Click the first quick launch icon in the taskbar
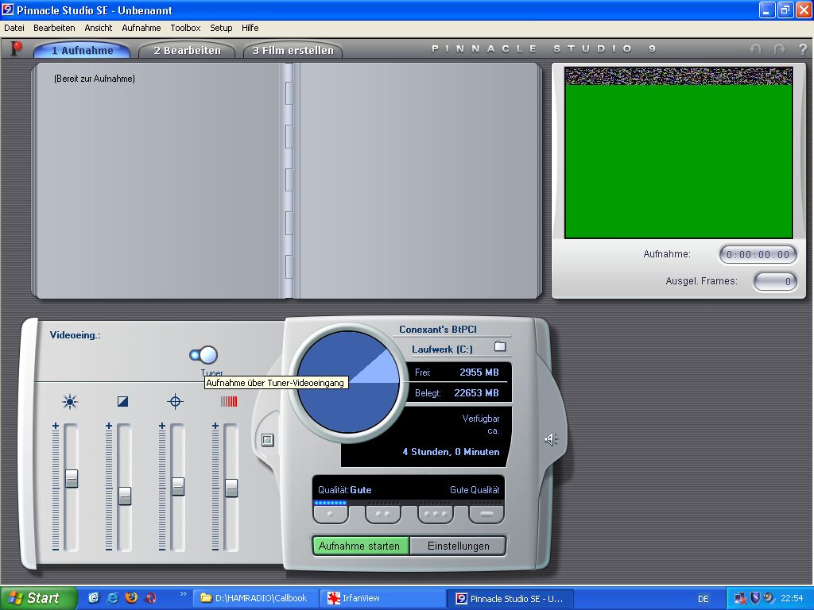The width and height of the screenshot is (814, 610). pos(94,598)
